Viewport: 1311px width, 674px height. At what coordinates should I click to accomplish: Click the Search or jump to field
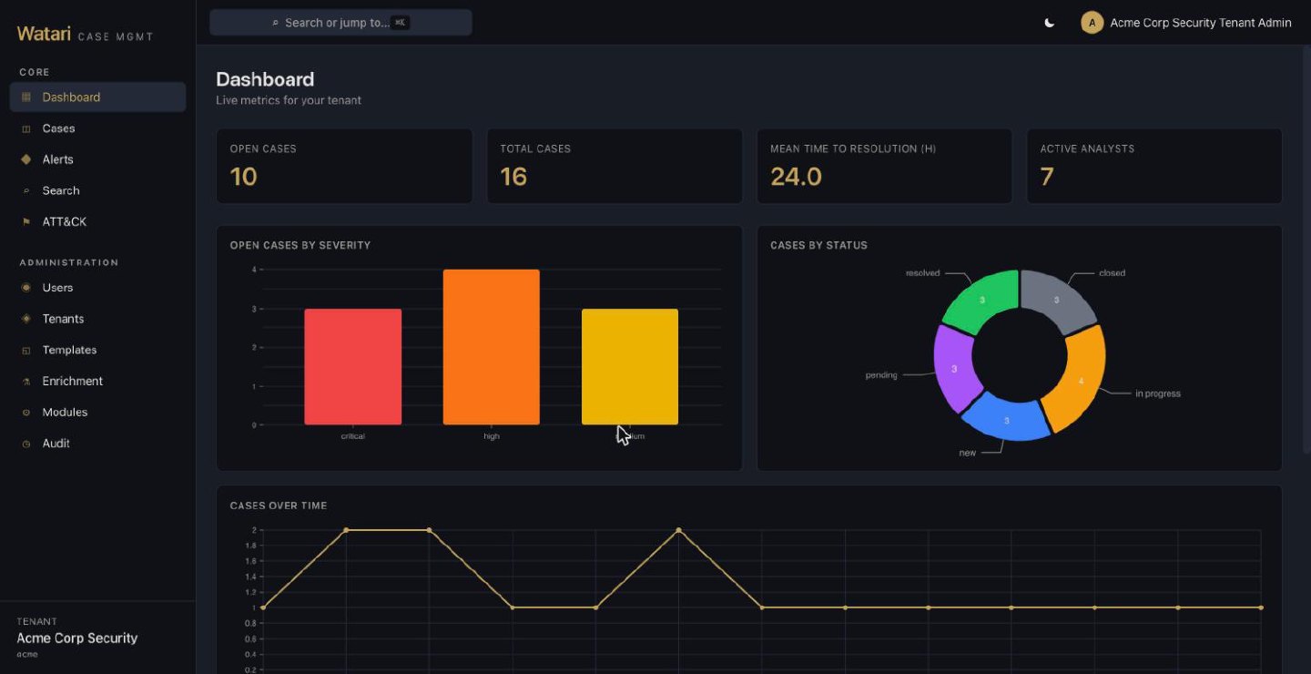click(x=340, y=23)
